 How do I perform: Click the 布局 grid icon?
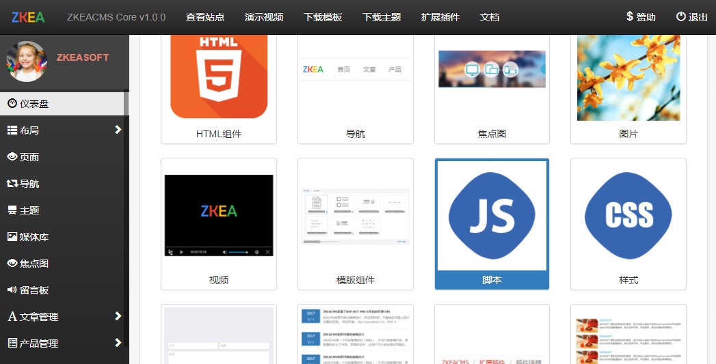(x=12, y=130)
